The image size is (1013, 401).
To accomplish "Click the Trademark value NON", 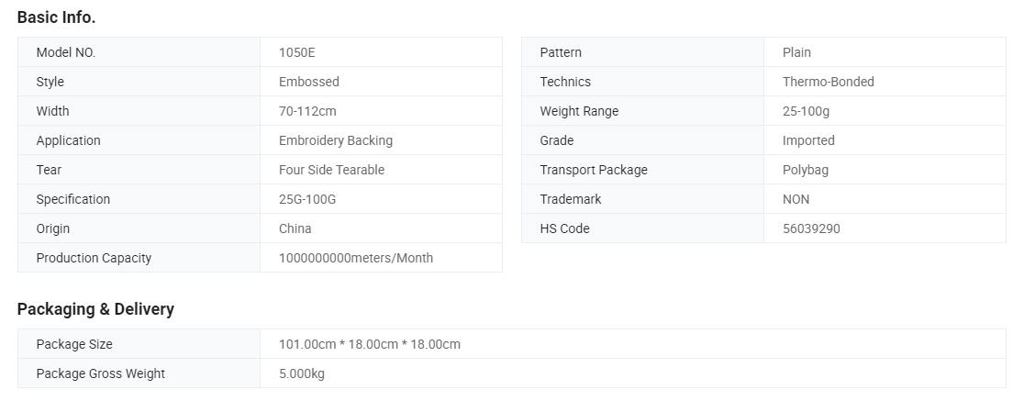I will tap(796, 199).
